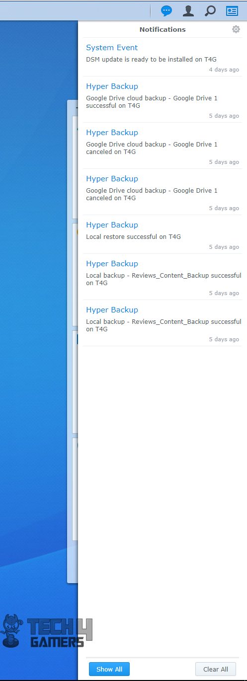Open the Local restore successful notification

click(163, 234)
